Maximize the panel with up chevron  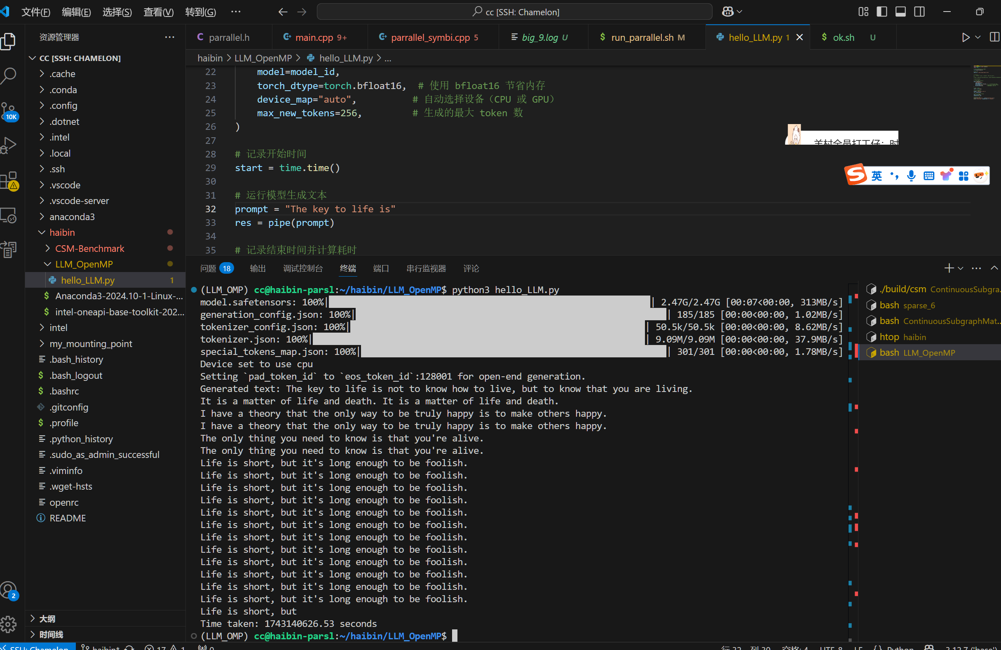994,268
